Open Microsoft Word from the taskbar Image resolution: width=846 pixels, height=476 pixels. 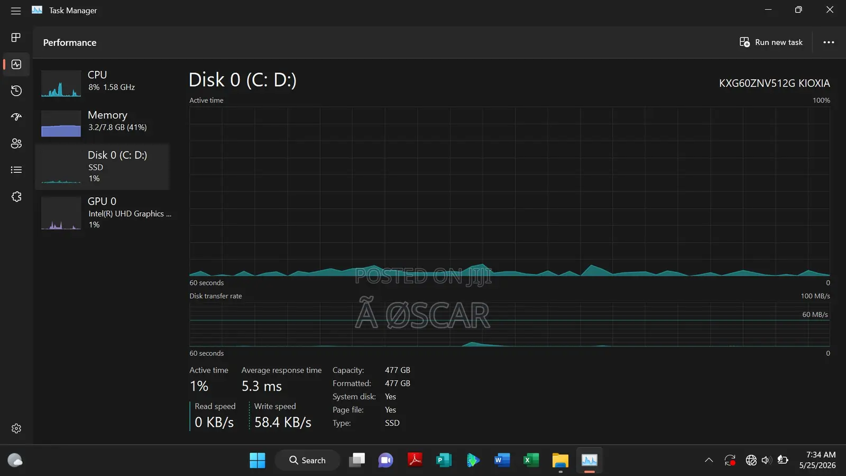click(502, 460)
